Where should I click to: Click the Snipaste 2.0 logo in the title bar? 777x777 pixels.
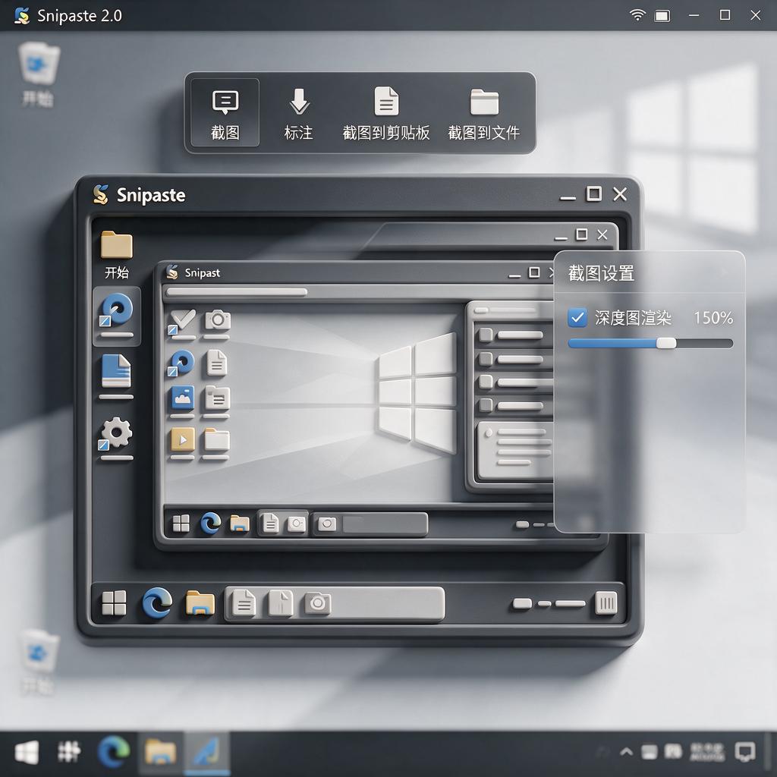pos(22,15)
